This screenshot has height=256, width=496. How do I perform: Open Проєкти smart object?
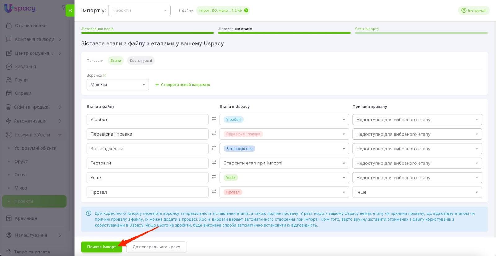[34, 201]
